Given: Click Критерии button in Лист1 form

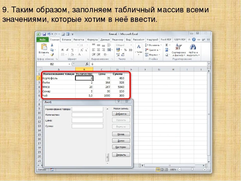Looking at the screenshot, I should pos(121,147).
